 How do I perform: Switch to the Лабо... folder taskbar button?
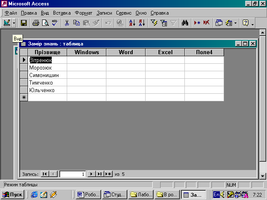pyautogui.click(x=141, y=195)
